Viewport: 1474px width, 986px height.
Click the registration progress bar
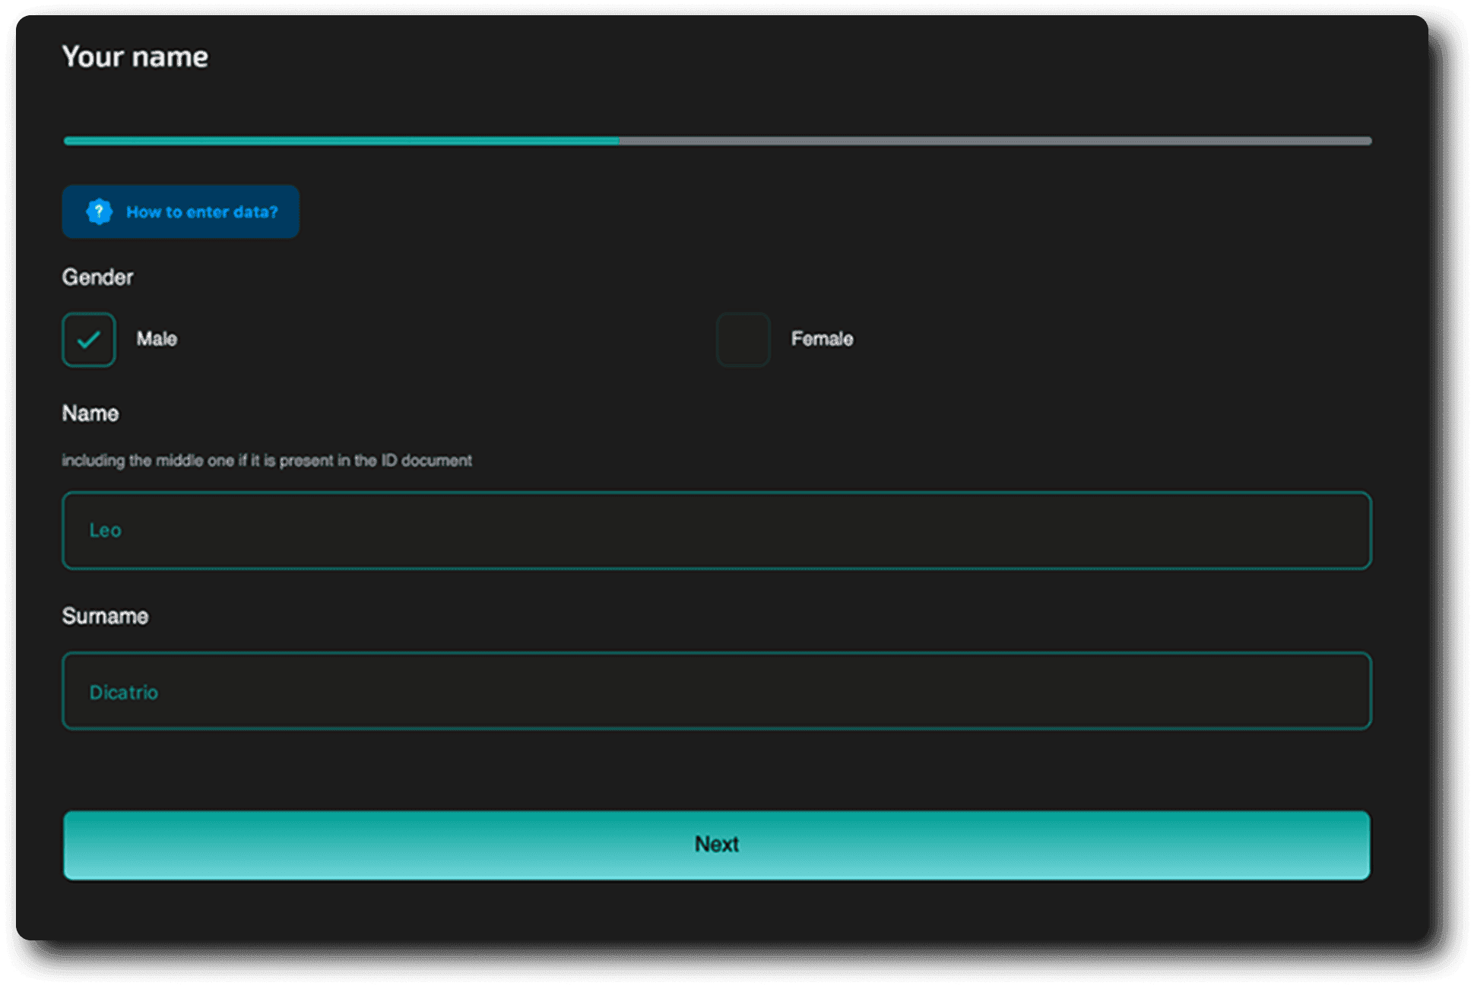718,141
